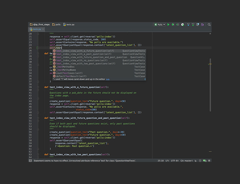Click Run with Coverage icon
240x184 pixels.
[x=178, y=25]
